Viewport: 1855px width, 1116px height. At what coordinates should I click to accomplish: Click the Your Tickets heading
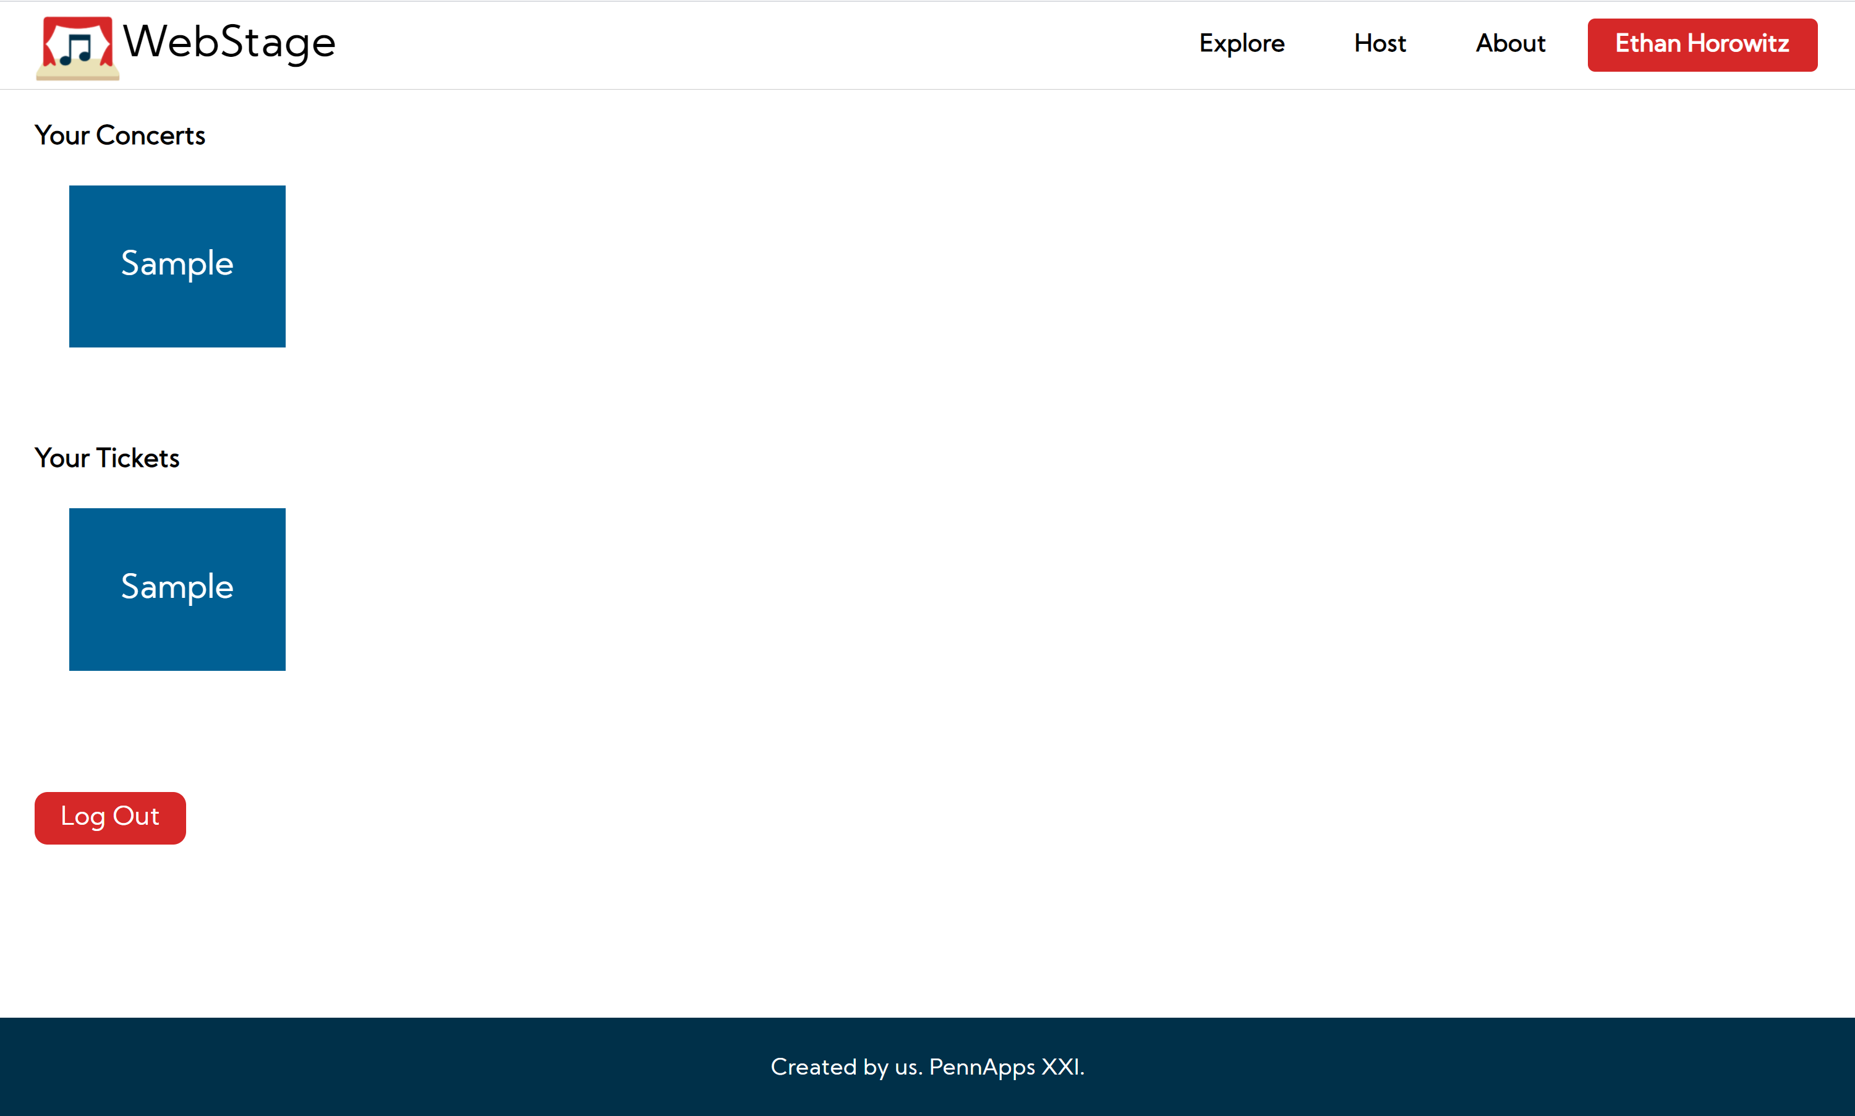click(x=107, y=458)
